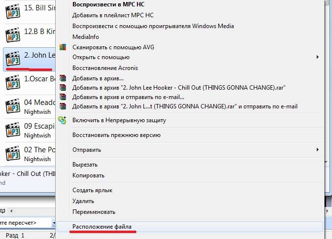Click the '1.Oscar Be' MP3 file icon
332x239 pixels.
(x=12, y=82)
